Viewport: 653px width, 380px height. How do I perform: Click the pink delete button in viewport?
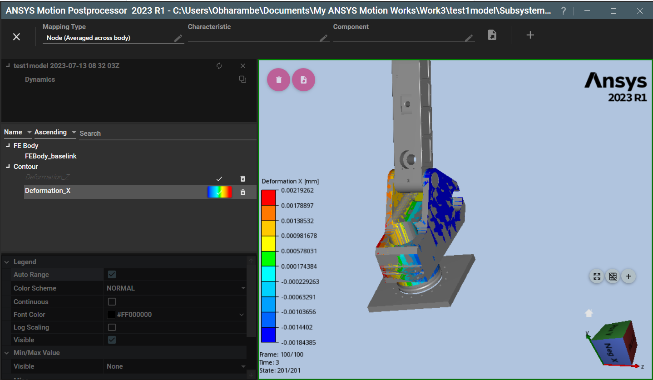tap(278, 80)
